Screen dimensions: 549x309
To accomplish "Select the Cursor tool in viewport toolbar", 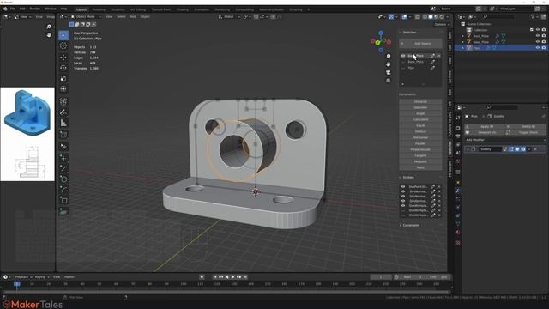I will (x=63, y=45).
